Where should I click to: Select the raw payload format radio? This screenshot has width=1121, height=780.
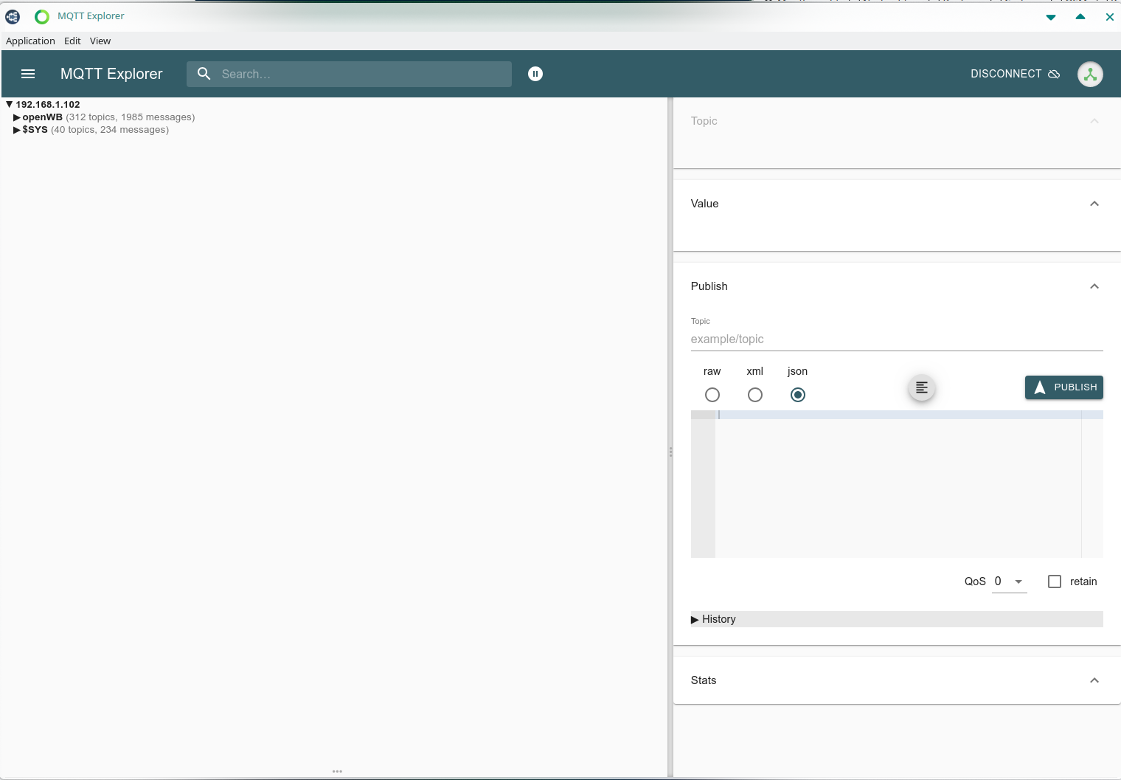712,395
